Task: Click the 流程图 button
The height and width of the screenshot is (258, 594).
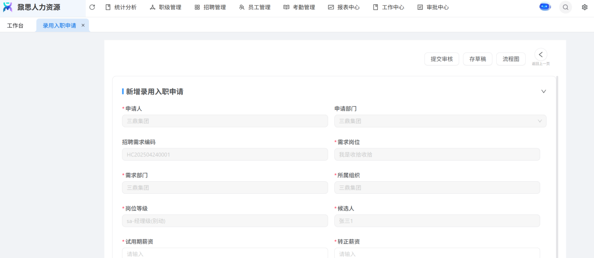Action: tap(511, 59)
